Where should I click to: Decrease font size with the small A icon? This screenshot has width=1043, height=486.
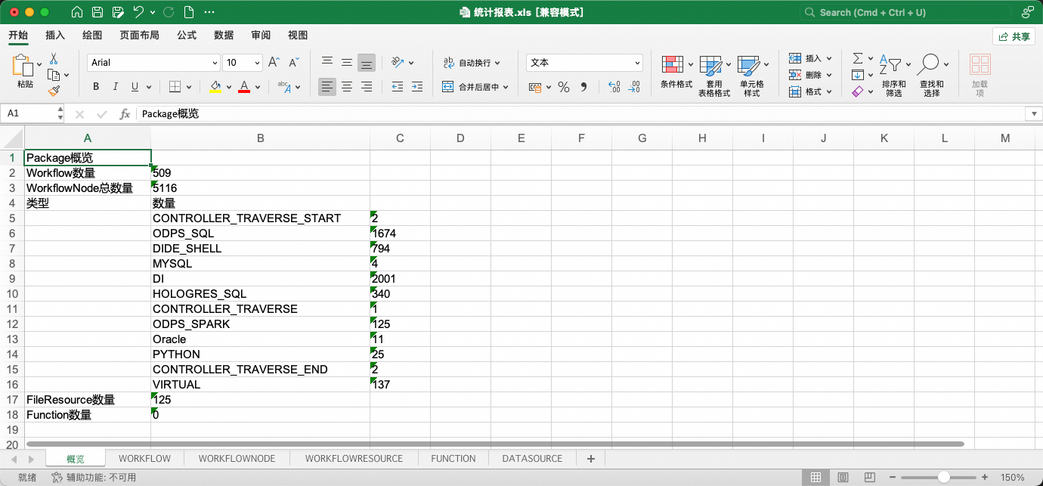coord(295,63)
